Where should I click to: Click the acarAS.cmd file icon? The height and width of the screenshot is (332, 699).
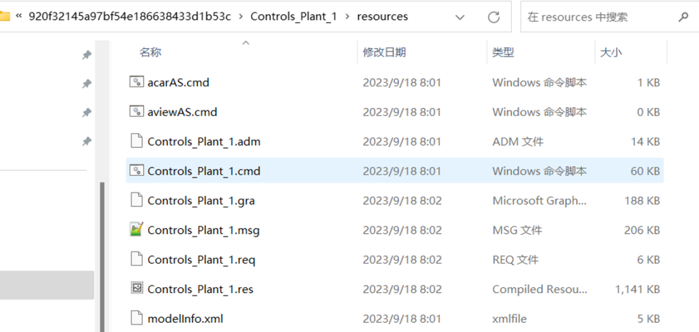pyautogui.click(x=137, y=82)
